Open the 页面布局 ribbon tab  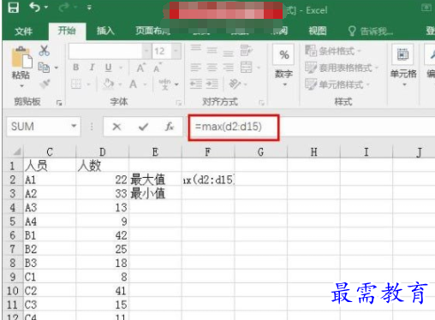point(152,31)
